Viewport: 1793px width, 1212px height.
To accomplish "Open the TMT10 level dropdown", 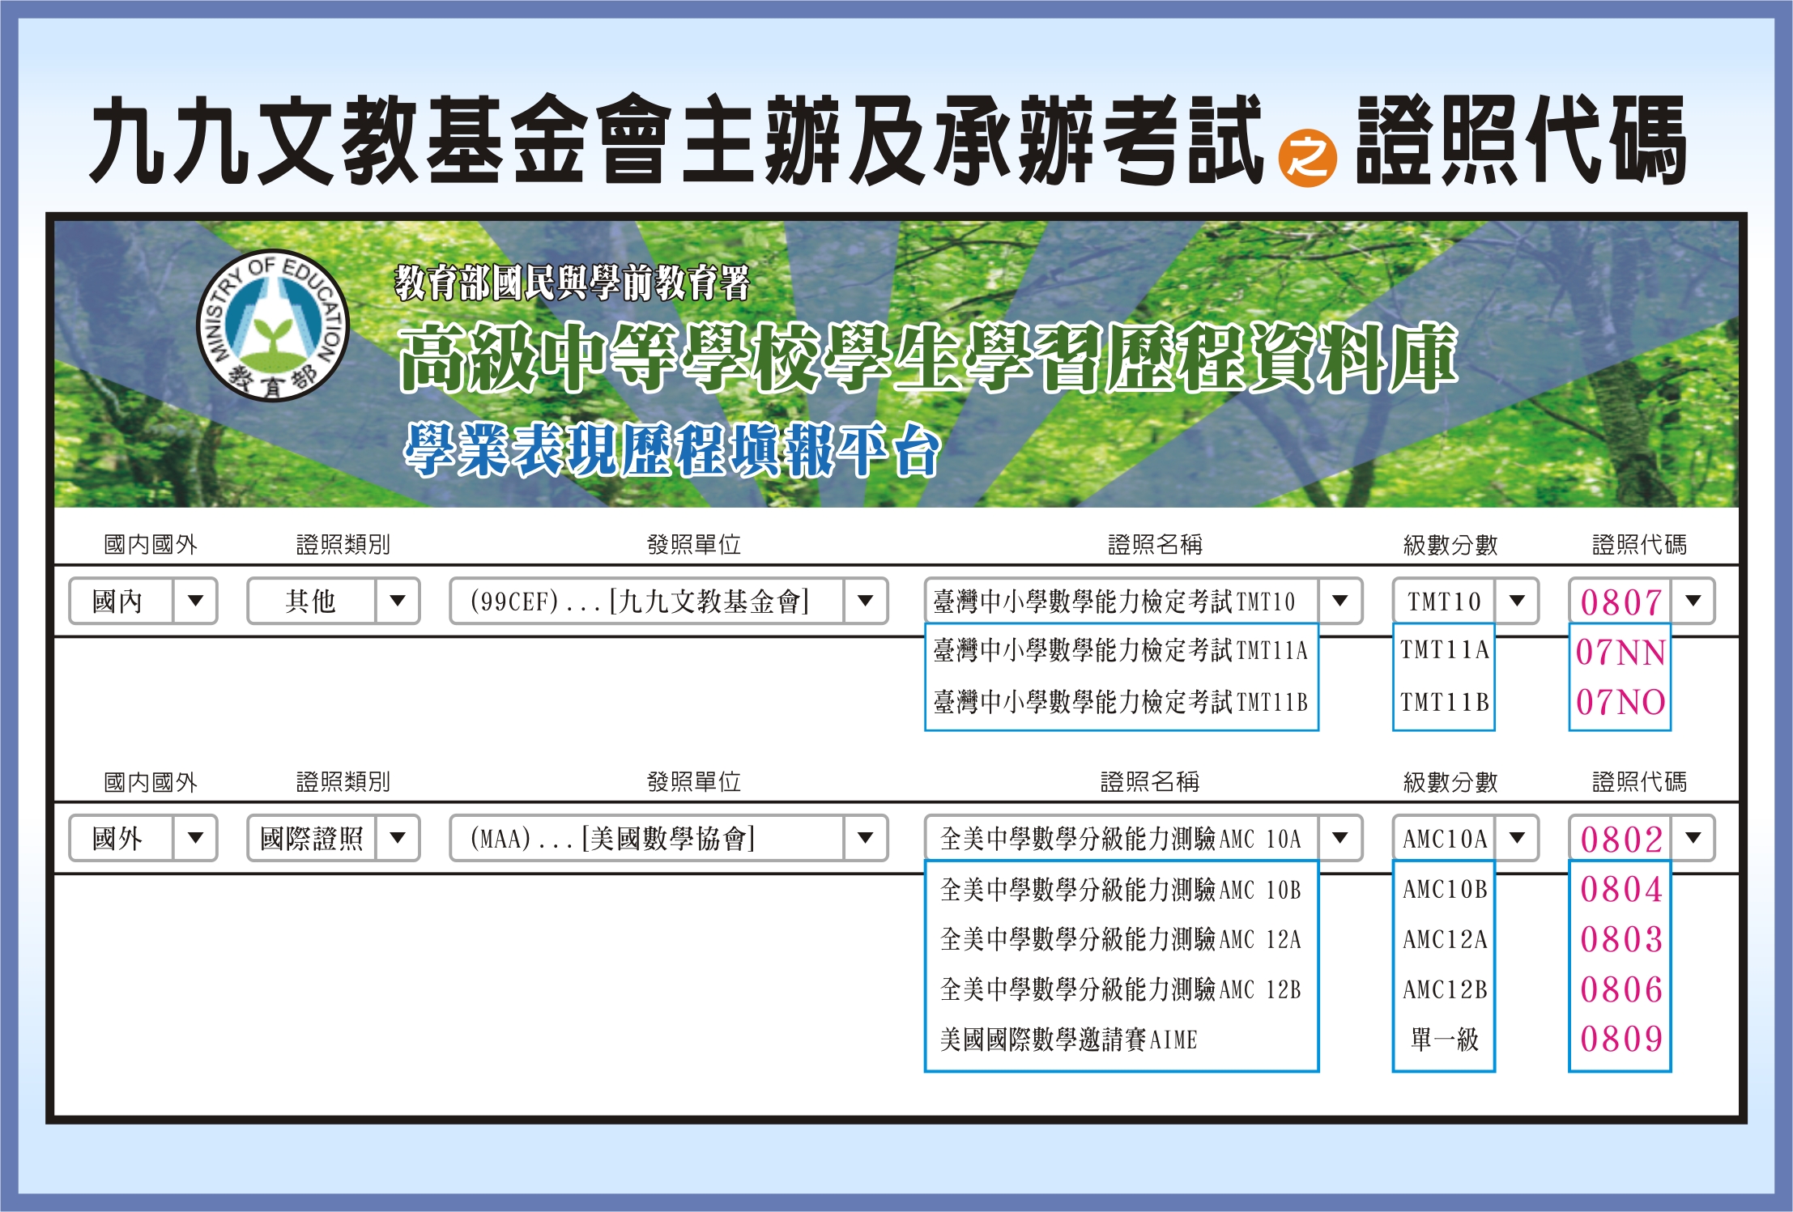I will click(x=1466, y=601).
